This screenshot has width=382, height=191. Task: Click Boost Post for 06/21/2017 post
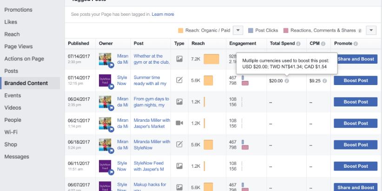tap(356, 123)
